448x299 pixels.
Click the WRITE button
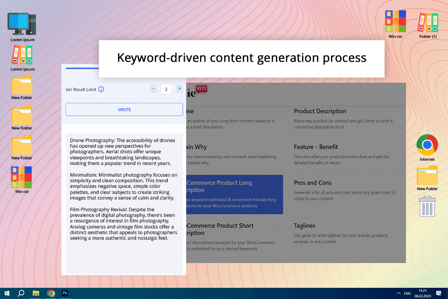(x=124, y=110)
